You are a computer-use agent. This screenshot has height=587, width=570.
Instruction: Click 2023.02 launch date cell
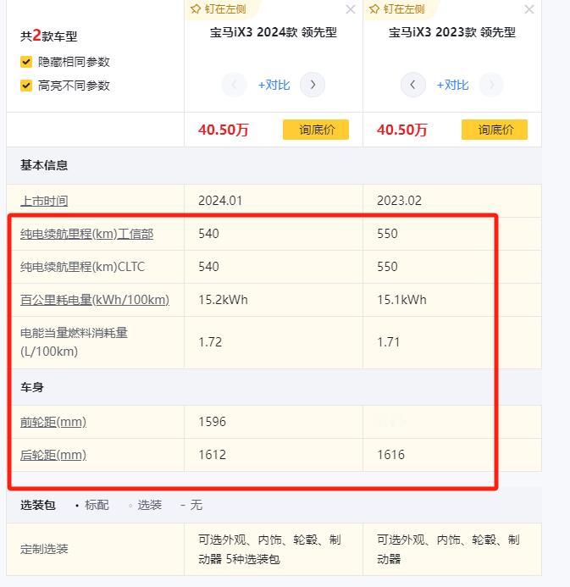point(399,201)
